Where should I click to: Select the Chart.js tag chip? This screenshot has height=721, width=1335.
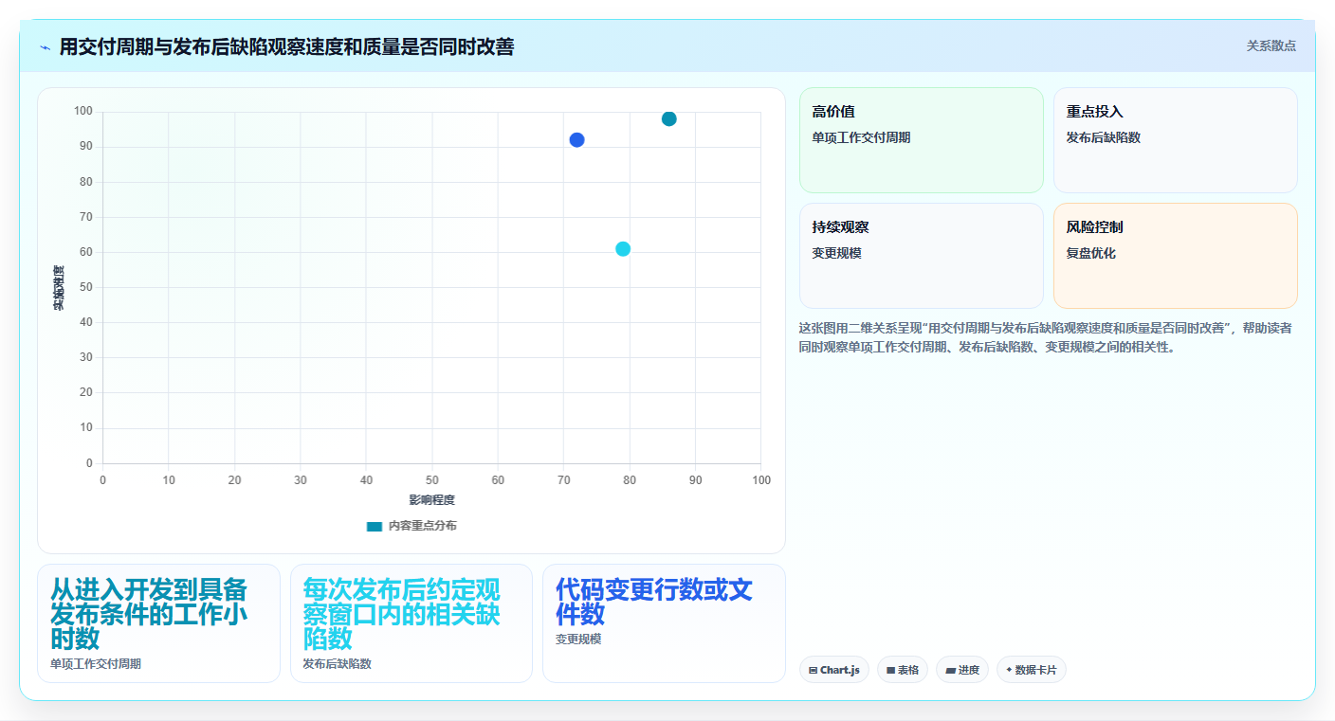click(834, 670)
